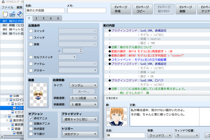Check the すり抜け option
Image resolution: width=210 pixels, height=140 pixels.
coord(31,134)
